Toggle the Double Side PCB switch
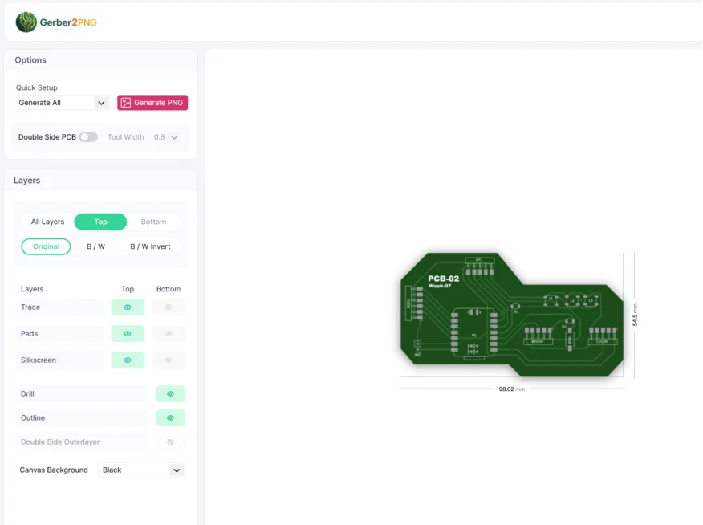The image size is (703, 525). coord(88,137)
